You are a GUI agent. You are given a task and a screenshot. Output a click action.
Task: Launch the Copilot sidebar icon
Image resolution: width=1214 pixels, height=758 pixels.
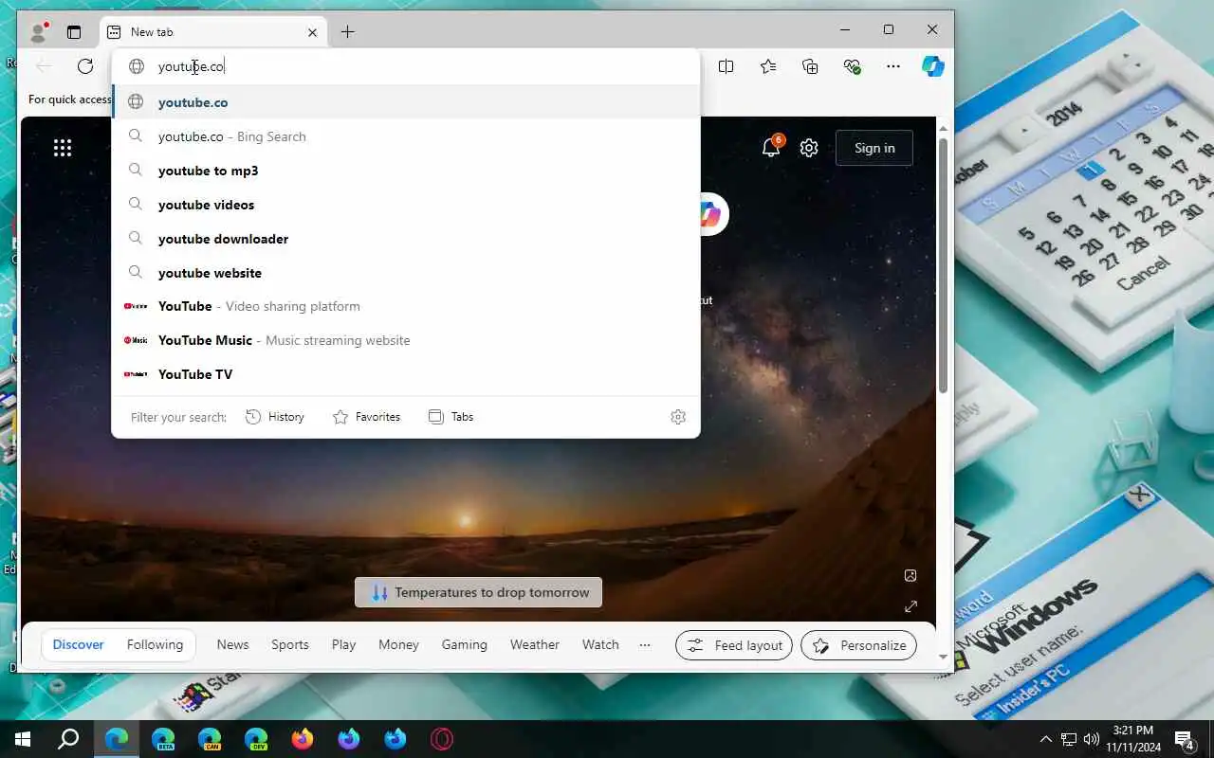coord(933,66)
